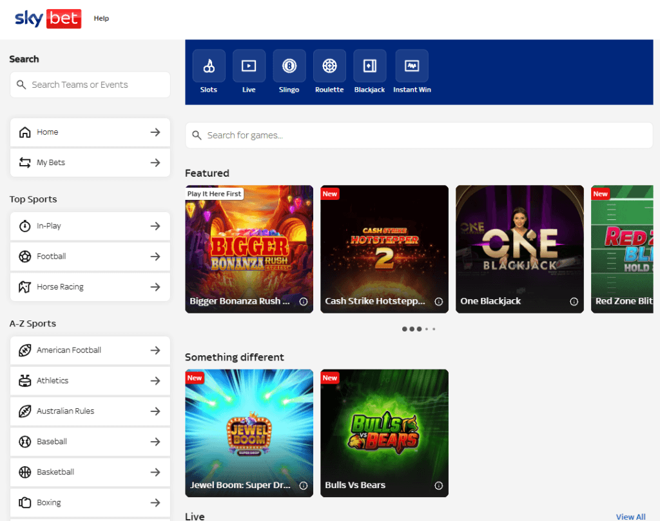Open the Instant Win category icon
660x521 pixels.
(412, 66)
